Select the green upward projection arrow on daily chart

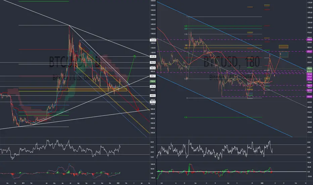132,68
